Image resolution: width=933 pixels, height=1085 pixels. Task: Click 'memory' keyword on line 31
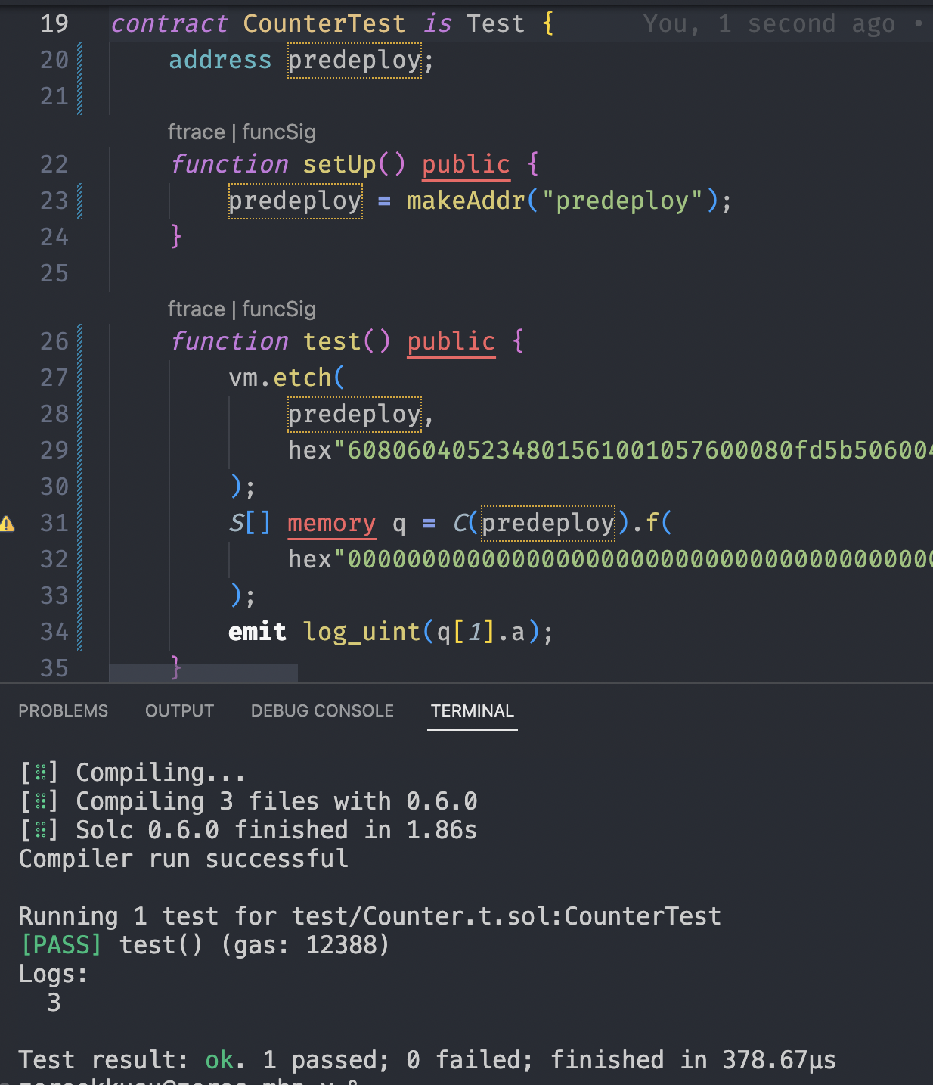coord(332,523)
